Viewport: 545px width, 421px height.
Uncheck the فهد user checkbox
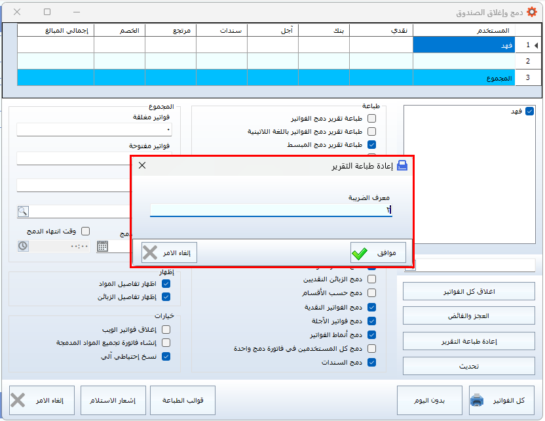click(529, 111)
